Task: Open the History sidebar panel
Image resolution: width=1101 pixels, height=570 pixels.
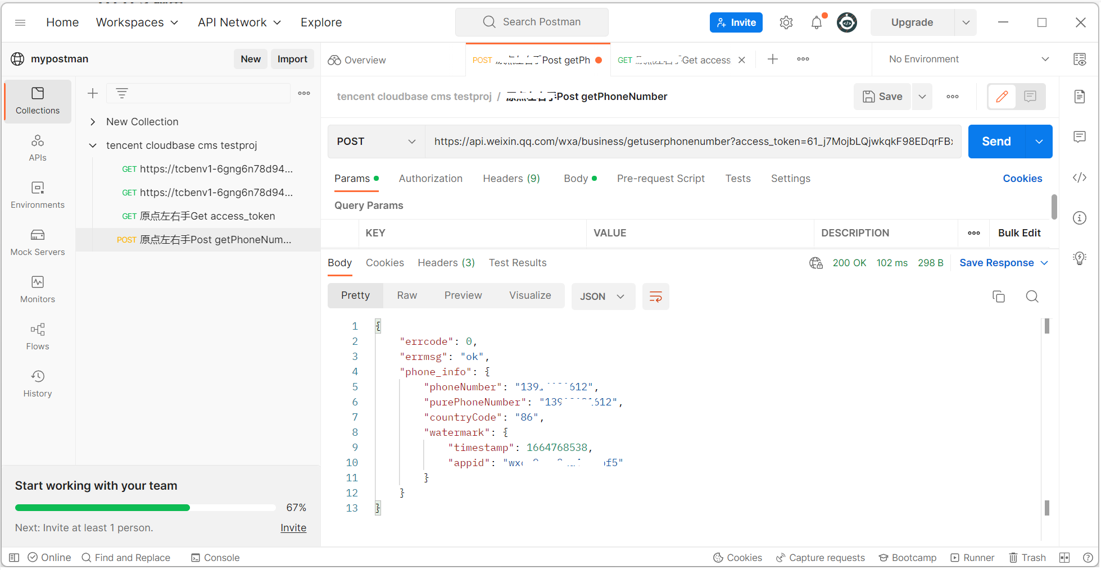Action: click(x=38, y=384)
